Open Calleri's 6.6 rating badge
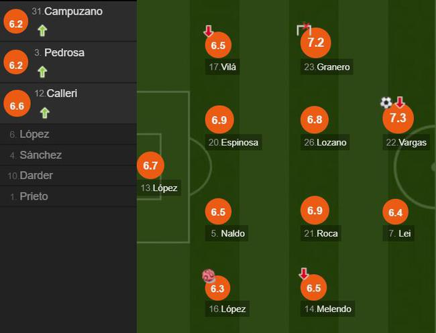 (x=15, y=105)
